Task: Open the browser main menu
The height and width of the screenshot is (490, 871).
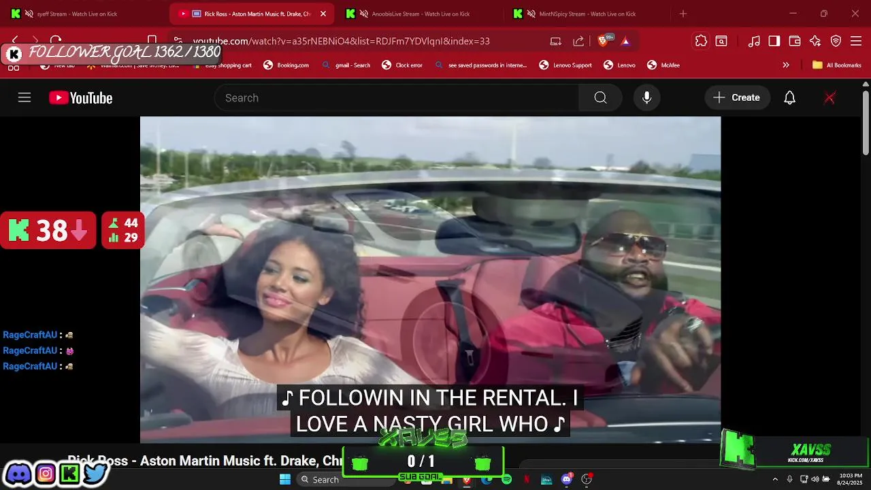Action: click(856, 42)
